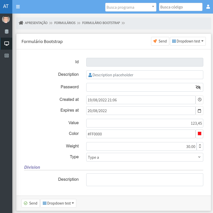Navigate to Apresentação breadcrumb
The width and height of the screenshot is (213, 213).
[36, 23]
